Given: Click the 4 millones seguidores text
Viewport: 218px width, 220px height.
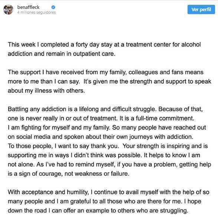Looking at the screenshot, I should coord(36,13).
